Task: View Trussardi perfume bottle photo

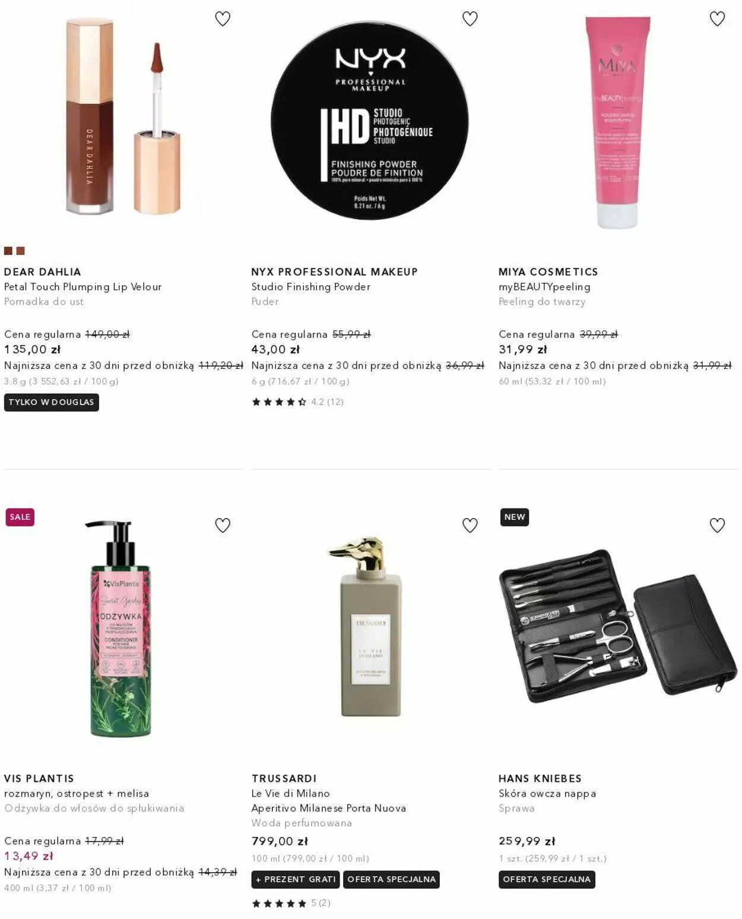Action: click(x=370, y=627)
